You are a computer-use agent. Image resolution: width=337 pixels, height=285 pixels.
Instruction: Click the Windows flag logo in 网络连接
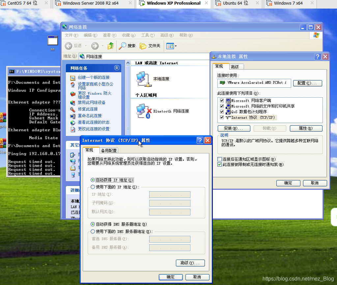316,35
